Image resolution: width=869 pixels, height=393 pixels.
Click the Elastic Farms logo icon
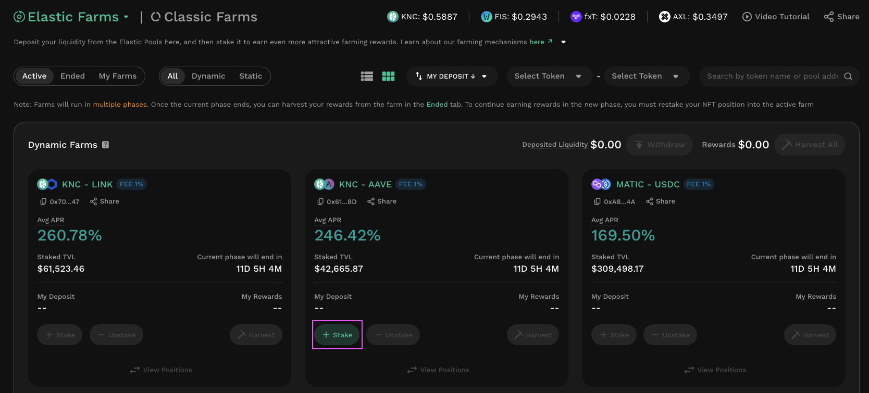click(19, 17)
